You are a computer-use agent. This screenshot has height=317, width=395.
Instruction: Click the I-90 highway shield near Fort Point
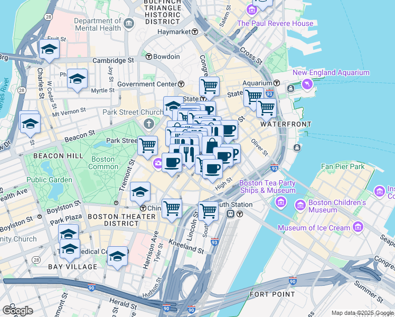(293, 281)
